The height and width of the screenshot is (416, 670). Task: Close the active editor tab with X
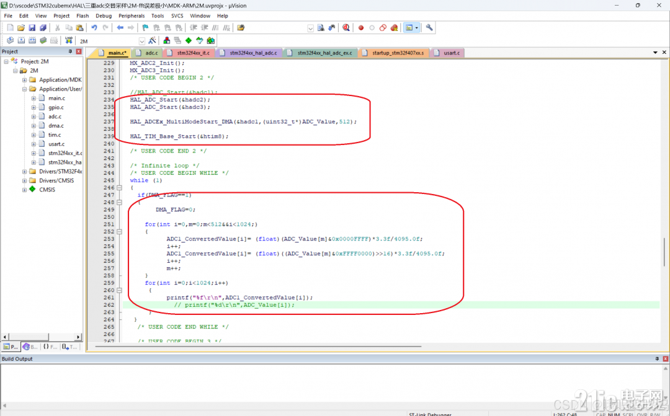[x=664, y=53]
